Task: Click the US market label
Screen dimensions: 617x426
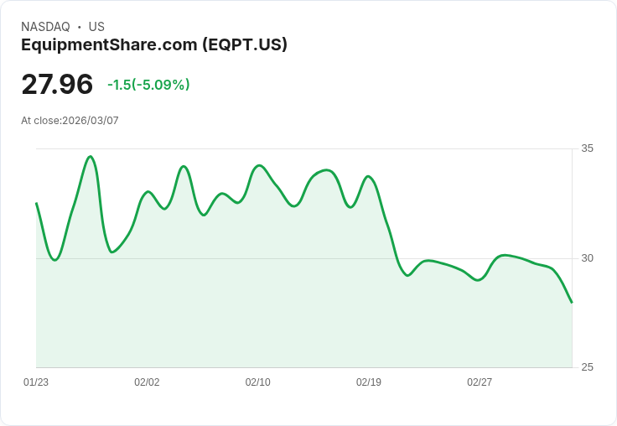Action: click(x=96, y=27)
